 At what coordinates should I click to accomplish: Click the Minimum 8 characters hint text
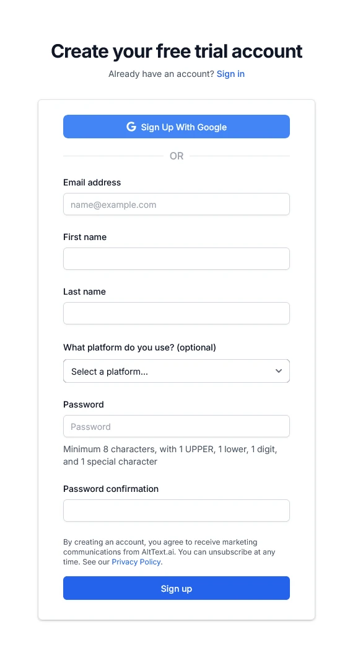(x=170, y=455)
